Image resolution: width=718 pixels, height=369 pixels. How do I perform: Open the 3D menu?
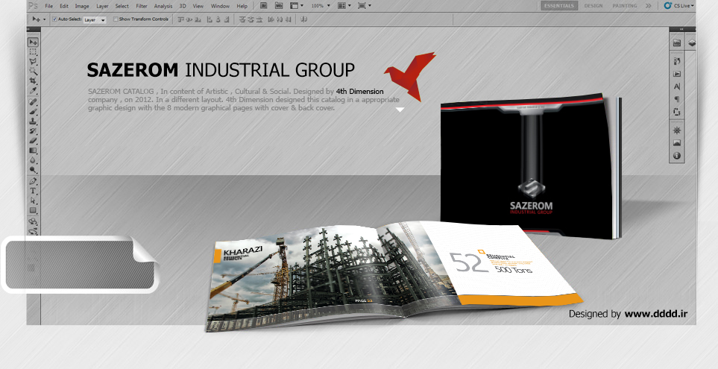(183, 7)
